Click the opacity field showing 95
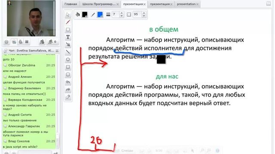The height and width of the screenshot is (154, 275). pyautogui.click(x=137, y=14)
